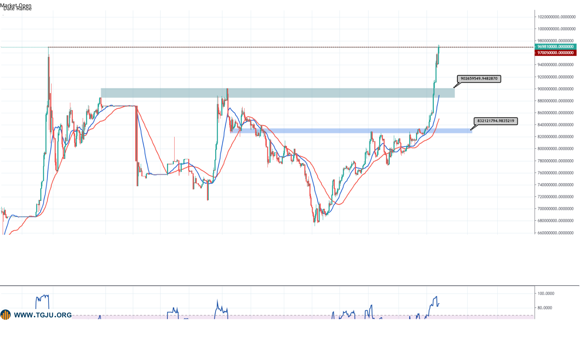586x339 pixels.
Task: Click the 760000000.0000000 price axis label
Action: click(x=555, y=173)
